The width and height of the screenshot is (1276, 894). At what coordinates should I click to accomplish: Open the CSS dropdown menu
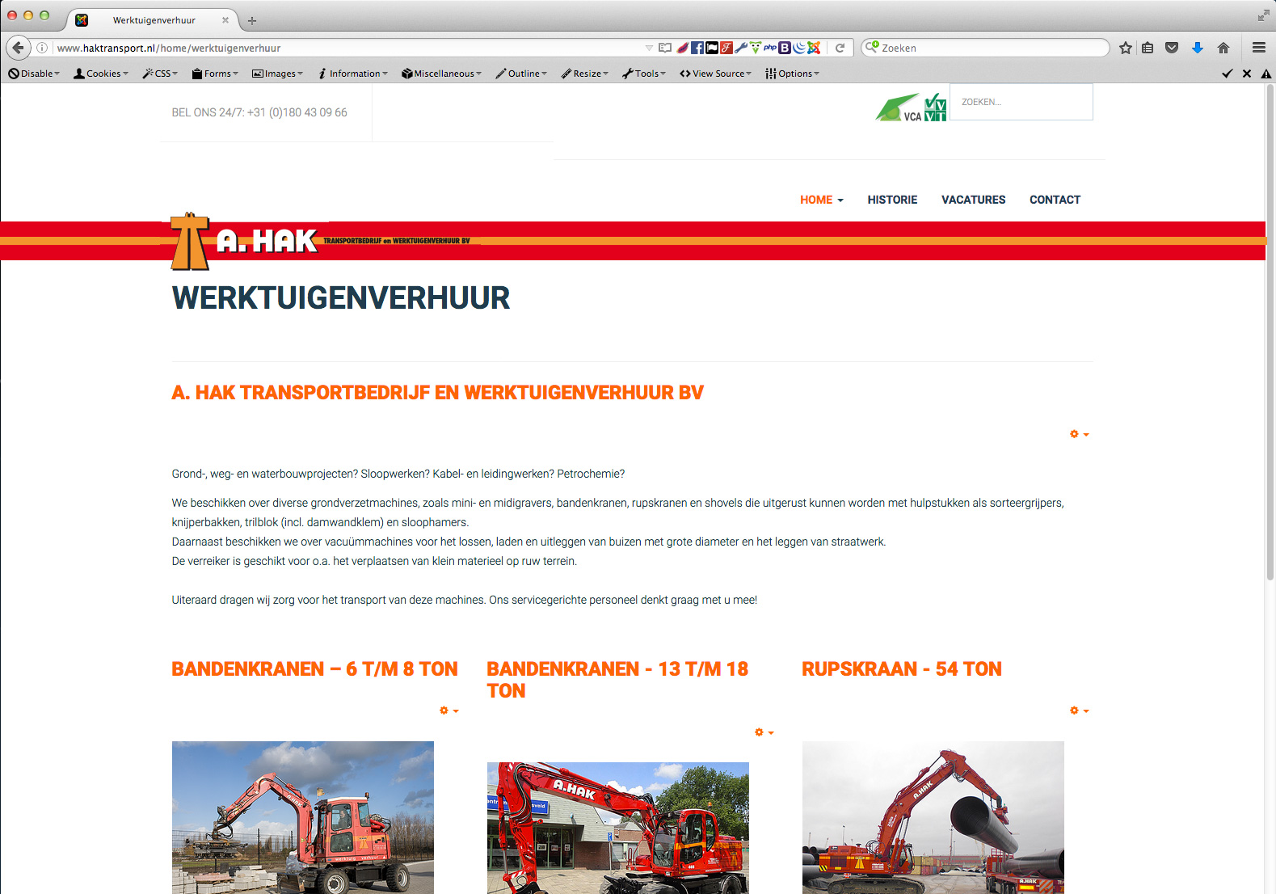pos(160,74)
